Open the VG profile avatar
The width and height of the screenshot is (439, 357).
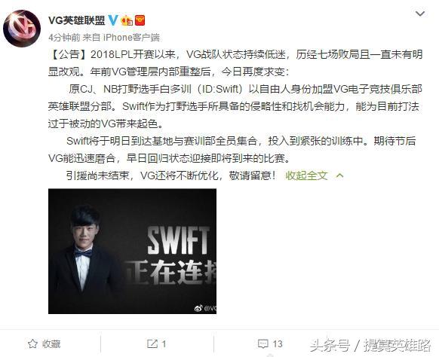pos(22,29)
